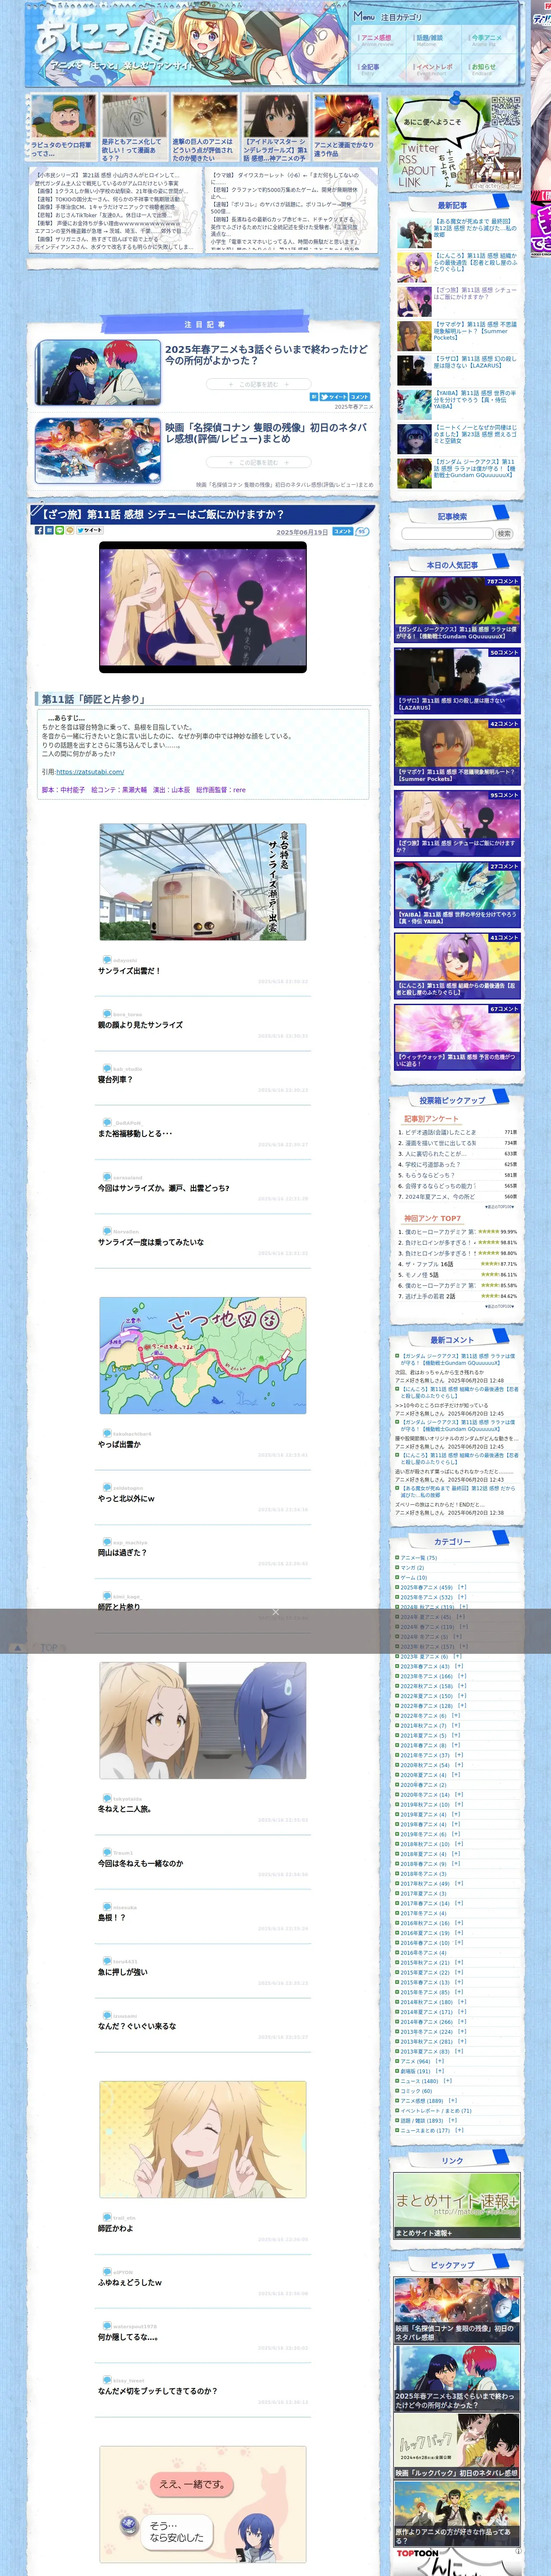Click the avatar icon above 「やっぱ出雲か」

pyautogui.click(x=106, y=1433)
